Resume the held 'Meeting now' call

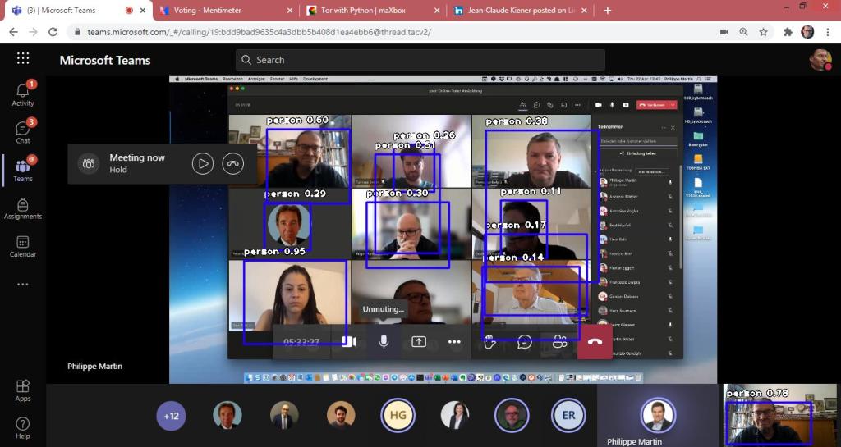click(202, 163)
